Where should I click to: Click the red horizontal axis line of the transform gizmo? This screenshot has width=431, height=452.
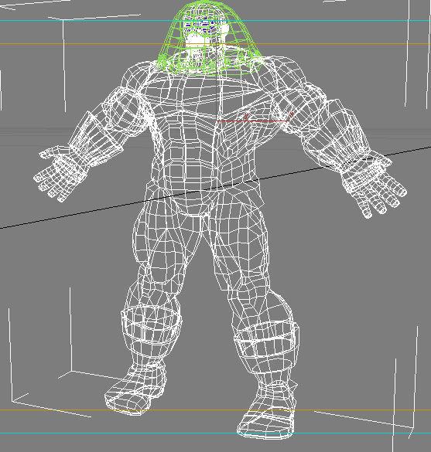click(253, 121)
